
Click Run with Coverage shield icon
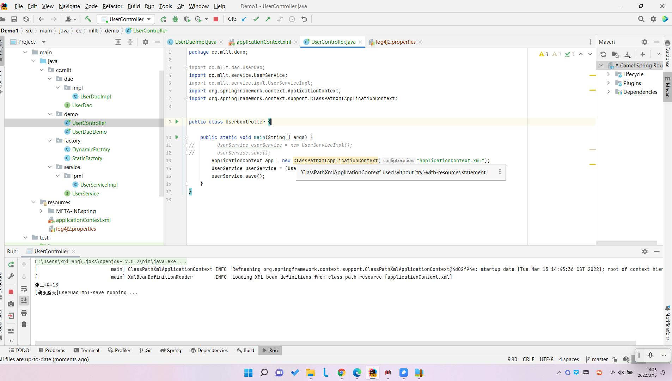click(187, 19)
